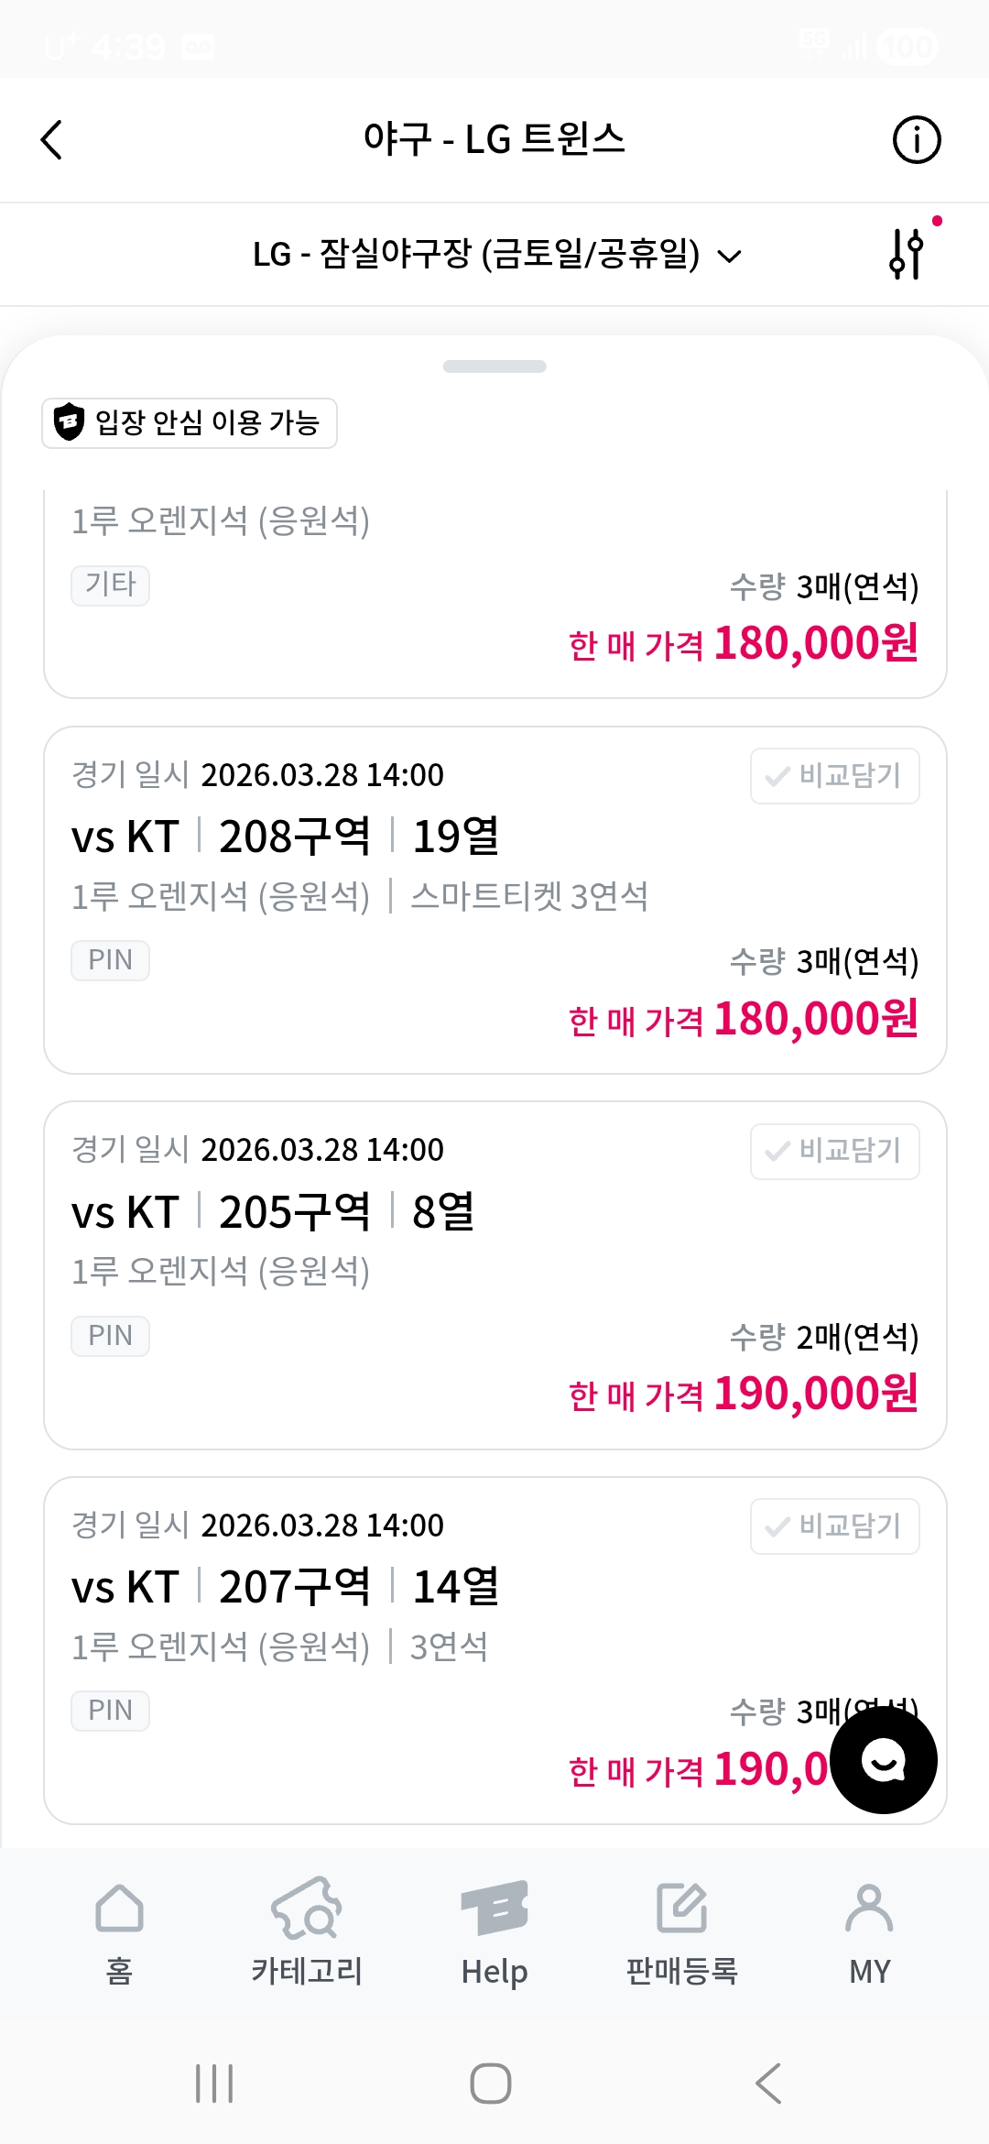989x2144 pixels.
Task: Toggle 비교담기 for 205구역 8열 ticket
Action: point(834,1151)
